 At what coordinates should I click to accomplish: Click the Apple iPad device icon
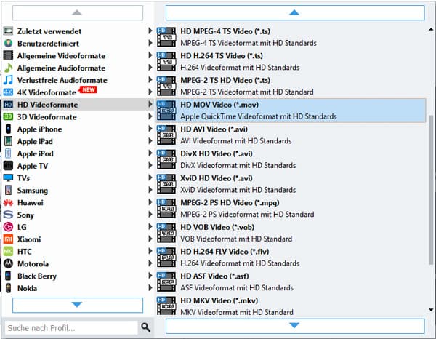tap(8, 141)
